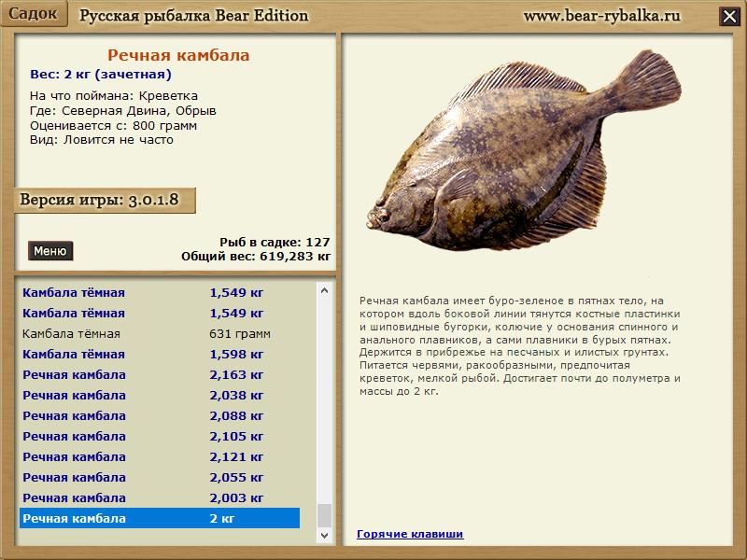Image resolution: width=747 pixels, height=560 pixels.
Task: Select Камбала тёмная weighing 631 грамм
Action: point(159,333)
